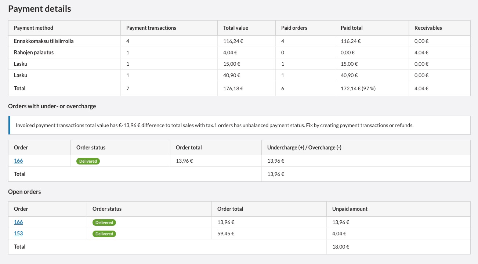Screen dimensions: 478x264
Task: Click Order total 13,96 € in the under-/overcharge table
Action: tap(184, 161)
